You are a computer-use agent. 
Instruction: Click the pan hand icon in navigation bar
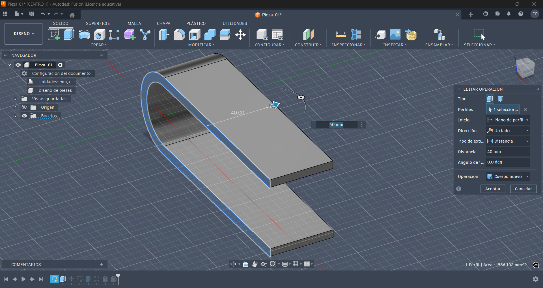pyautogui.click(x=255, y=264)
